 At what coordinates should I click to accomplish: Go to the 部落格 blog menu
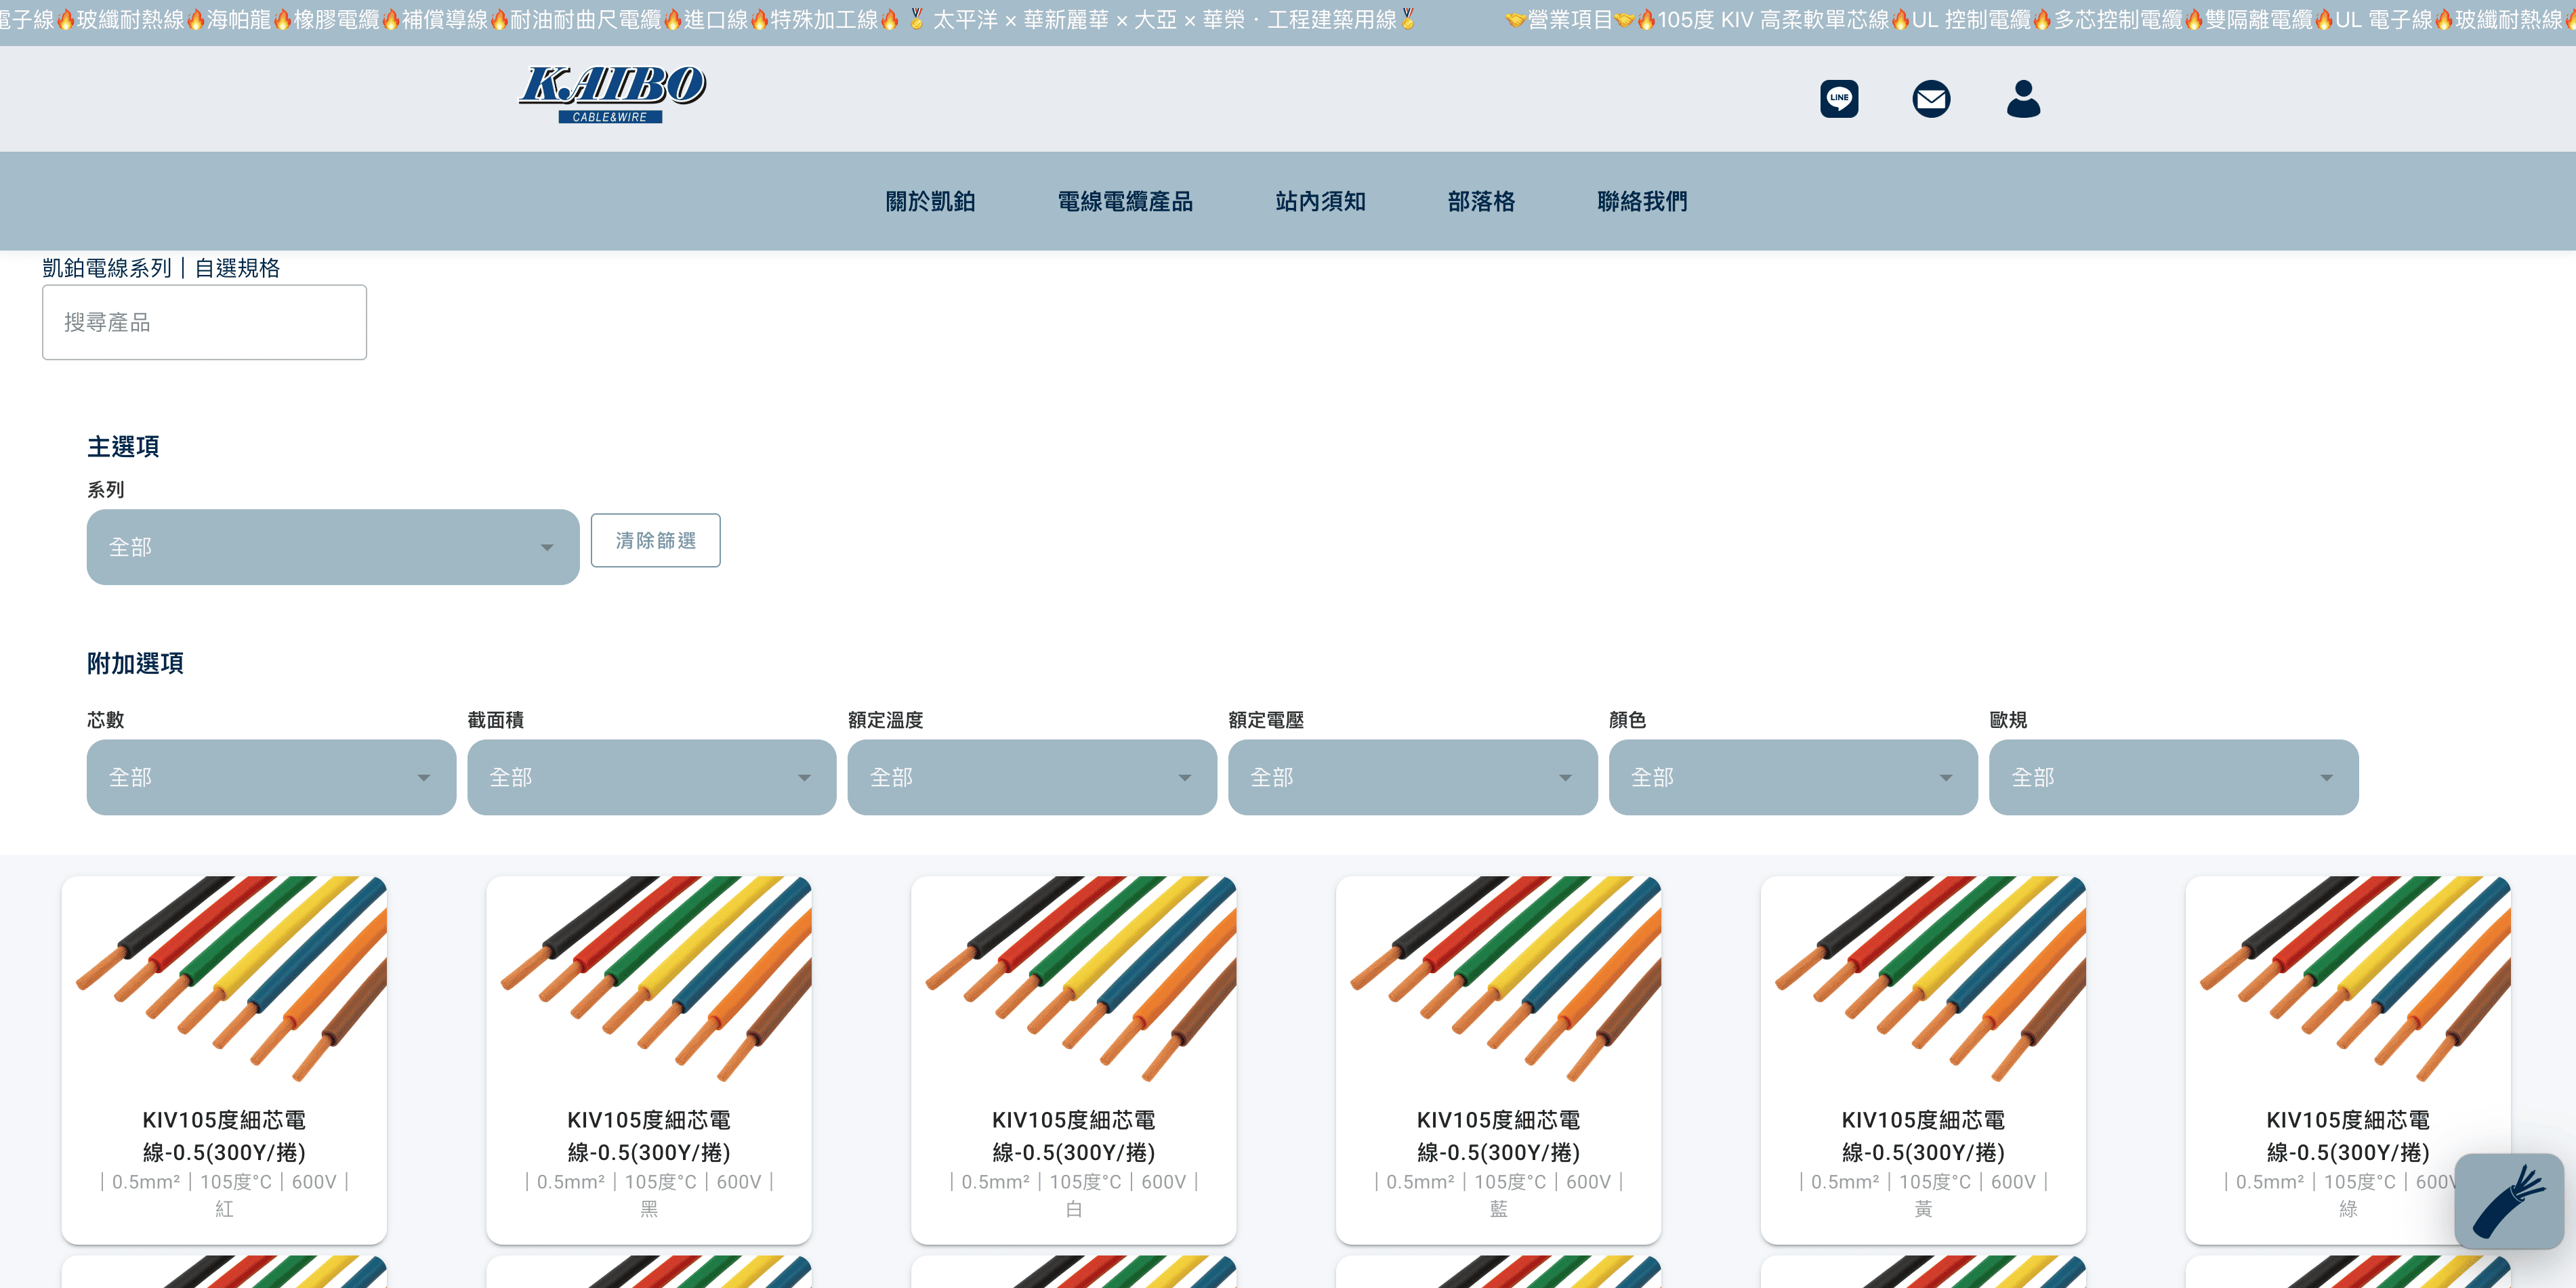point(1480,201)
